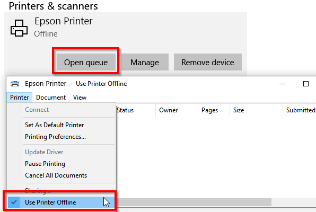This screenshot has width=316, height=212.
Task: Choose Set As Default Printer
Action: [x=62, y=125]
